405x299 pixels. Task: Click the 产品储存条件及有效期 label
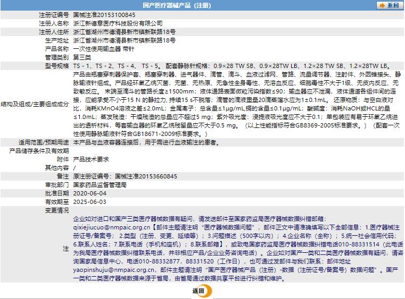click(x=39, y=151)
